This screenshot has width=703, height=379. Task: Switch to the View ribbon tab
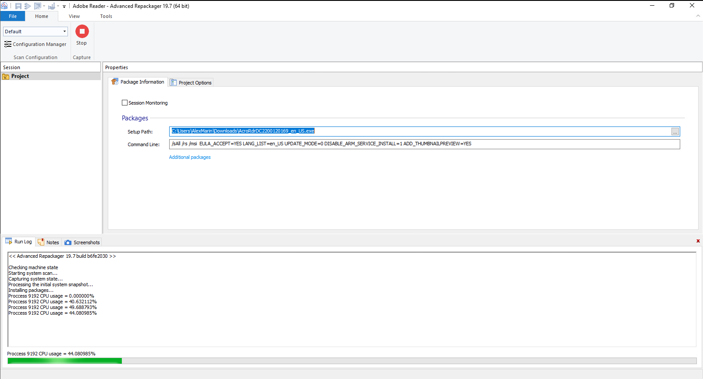point(75,16)
